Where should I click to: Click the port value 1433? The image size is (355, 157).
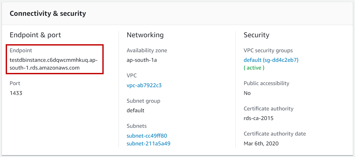click(16, 93)
